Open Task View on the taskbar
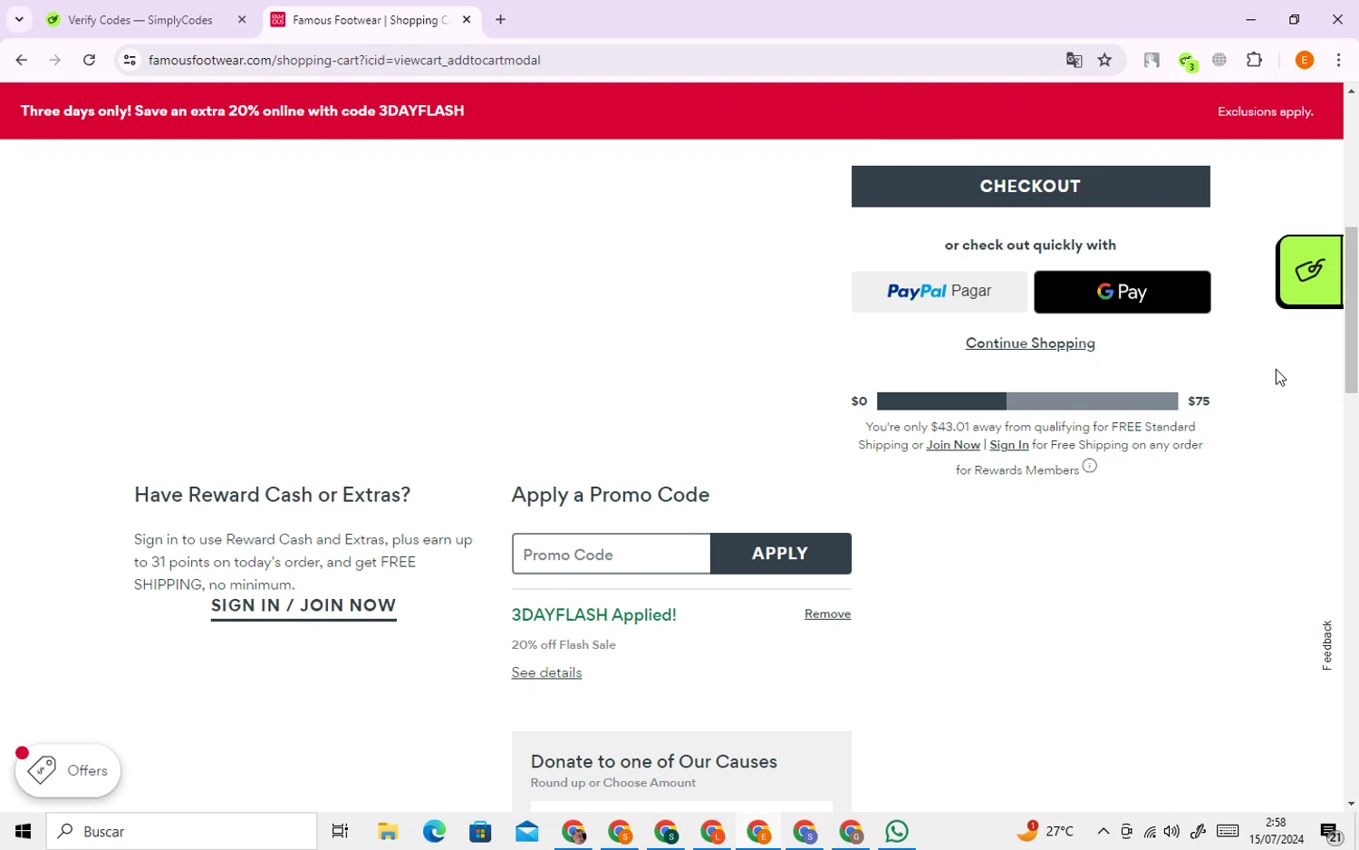The height and width of the screenshot is (850, 1359). (340, 831)
